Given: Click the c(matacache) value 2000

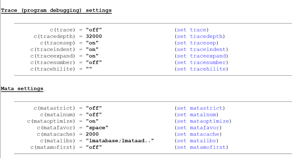Looking at the screenshot, I should tap(92, 134).
